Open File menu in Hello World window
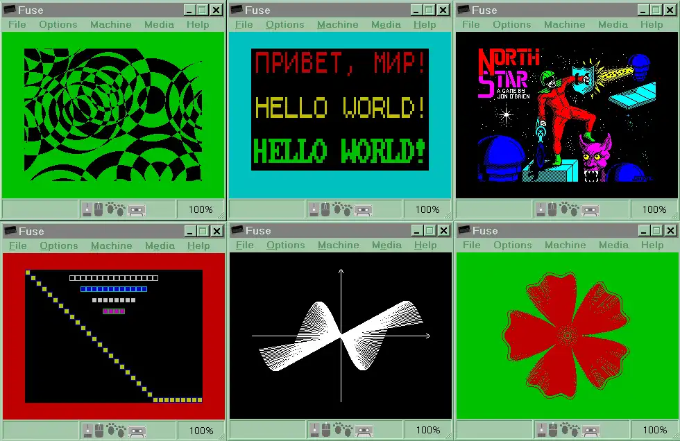This screenshot has width=680, height=441. 244,25
